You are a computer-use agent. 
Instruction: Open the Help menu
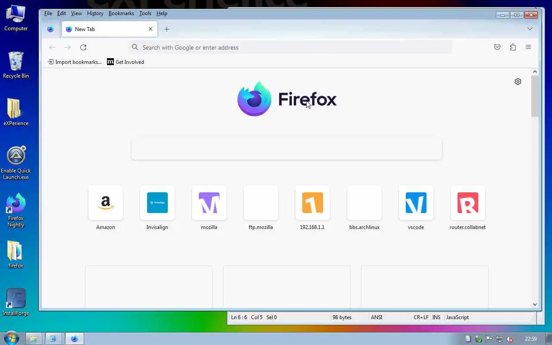[162, 13]
